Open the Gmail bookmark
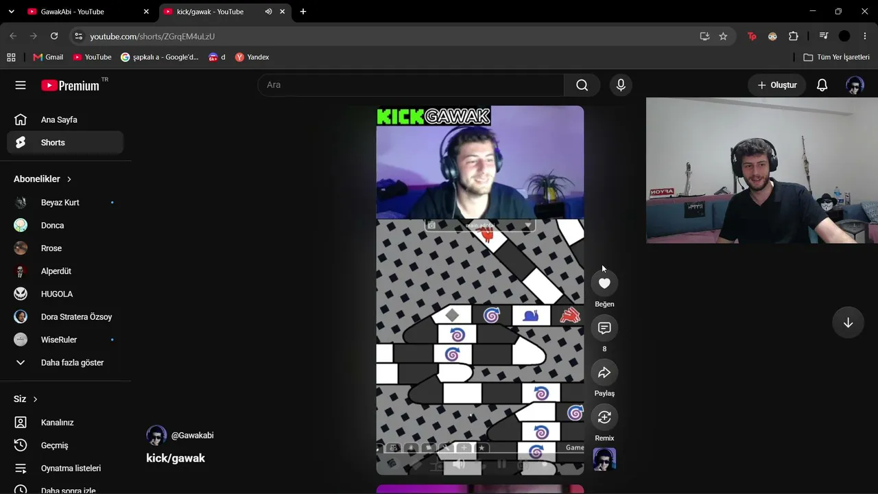878x494 pixels. pyautogui.click(x=48, y=57)
